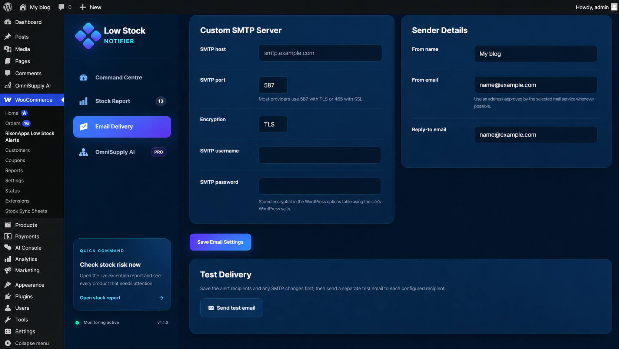Click the SMTP password input field
The width and height of the screenshot is (619, 349).
[320, 186]
